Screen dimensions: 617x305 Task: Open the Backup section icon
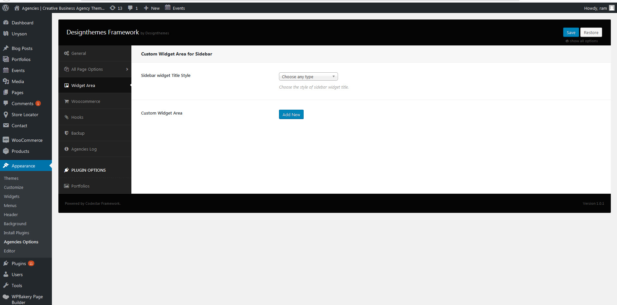[x=67, y=133]
